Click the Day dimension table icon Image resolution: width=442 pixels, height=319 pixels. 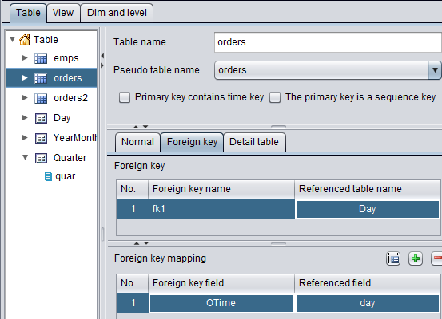[x=41, y=118]
